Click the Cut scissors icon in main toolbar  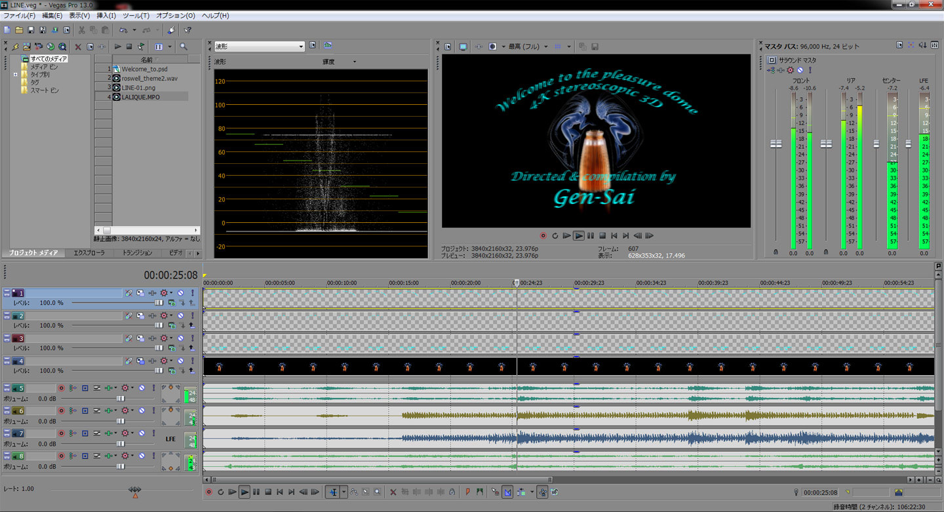point(81,30)
